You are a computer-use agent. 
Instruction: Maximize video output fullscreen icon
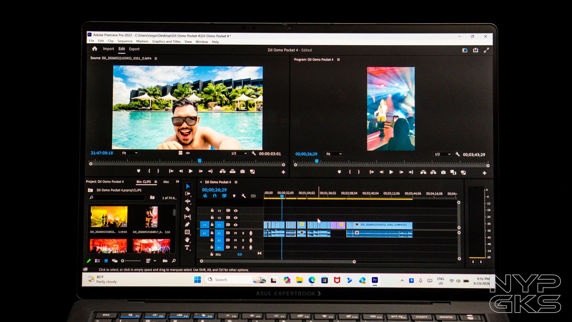pos(486,50)
